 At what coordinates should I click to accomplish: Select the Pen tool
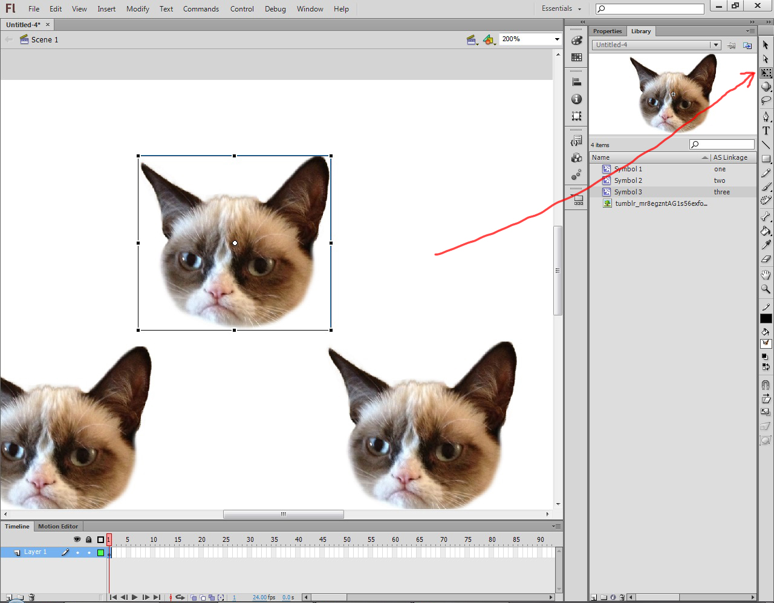766,116
